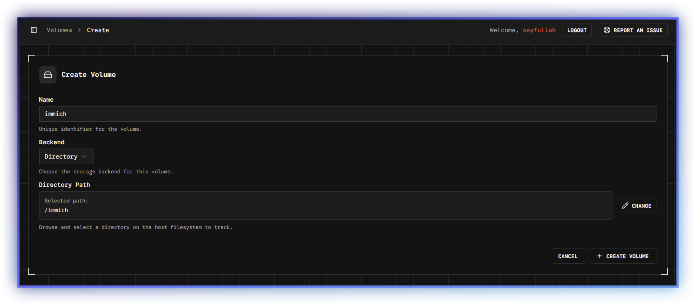This screenshot has width=696, height=305.
Task: Click the breadcrumb chevron separator after Volumes
Action: 80,30
